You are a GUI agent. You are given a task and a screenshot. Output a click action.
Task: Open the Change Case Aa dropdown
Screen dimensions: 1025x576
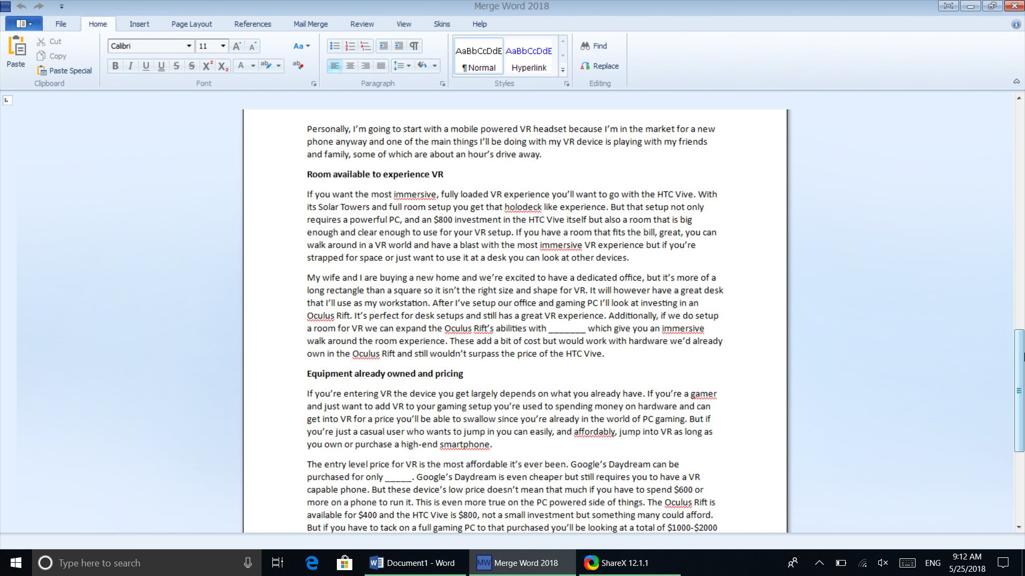point(302,46)
